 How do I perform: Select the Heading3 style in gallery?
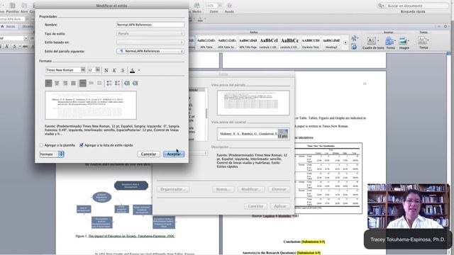point(331,42)
